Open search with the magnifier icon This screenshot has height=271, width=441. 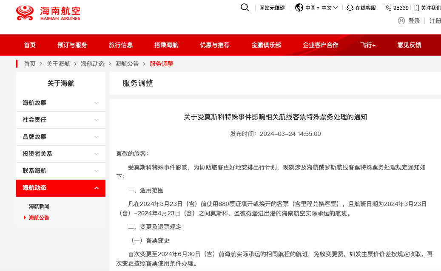[x=245, y=7]
